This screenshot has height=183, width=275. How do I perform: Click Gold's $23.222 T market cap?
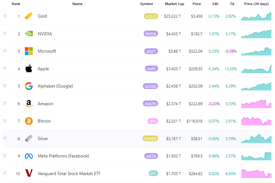pos(172,16)
